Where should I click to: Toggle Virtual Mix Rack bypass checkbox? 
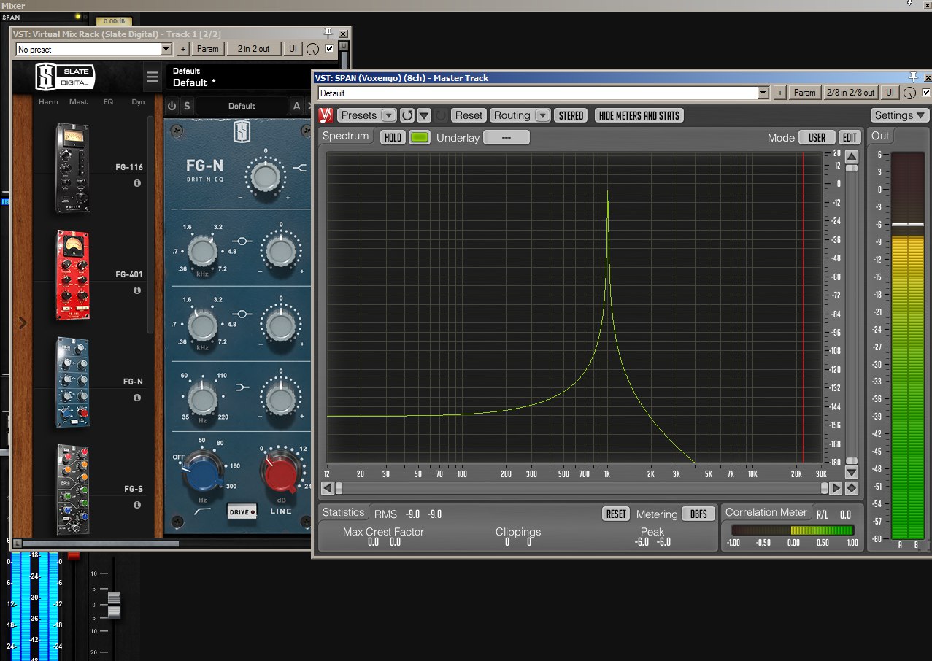click(x=329, y=49)
